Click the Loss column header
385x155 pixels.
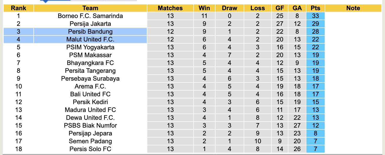pyautogui.click(x=258, y=8)
